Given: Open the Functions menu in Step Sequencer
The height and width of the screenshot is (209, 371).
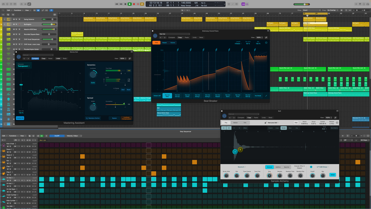Looking at the screenshot, I should (13, 136).
